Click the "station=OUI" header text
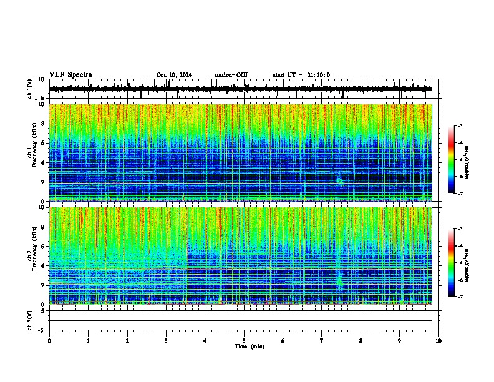This screenshot has height=382, width=494. pyautogui.click(x=231, y=75)
